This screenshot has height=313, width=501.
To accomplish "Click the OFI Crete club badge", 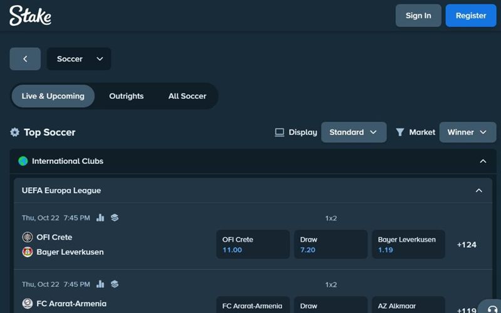I will [x=28, y=237].
